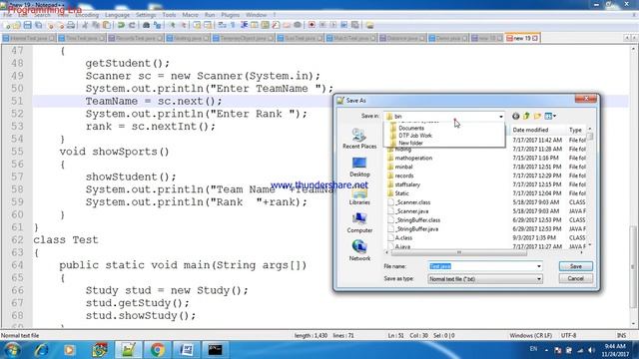
Task: Click the Save Recorded Macro icon
Action: (355, 25)
